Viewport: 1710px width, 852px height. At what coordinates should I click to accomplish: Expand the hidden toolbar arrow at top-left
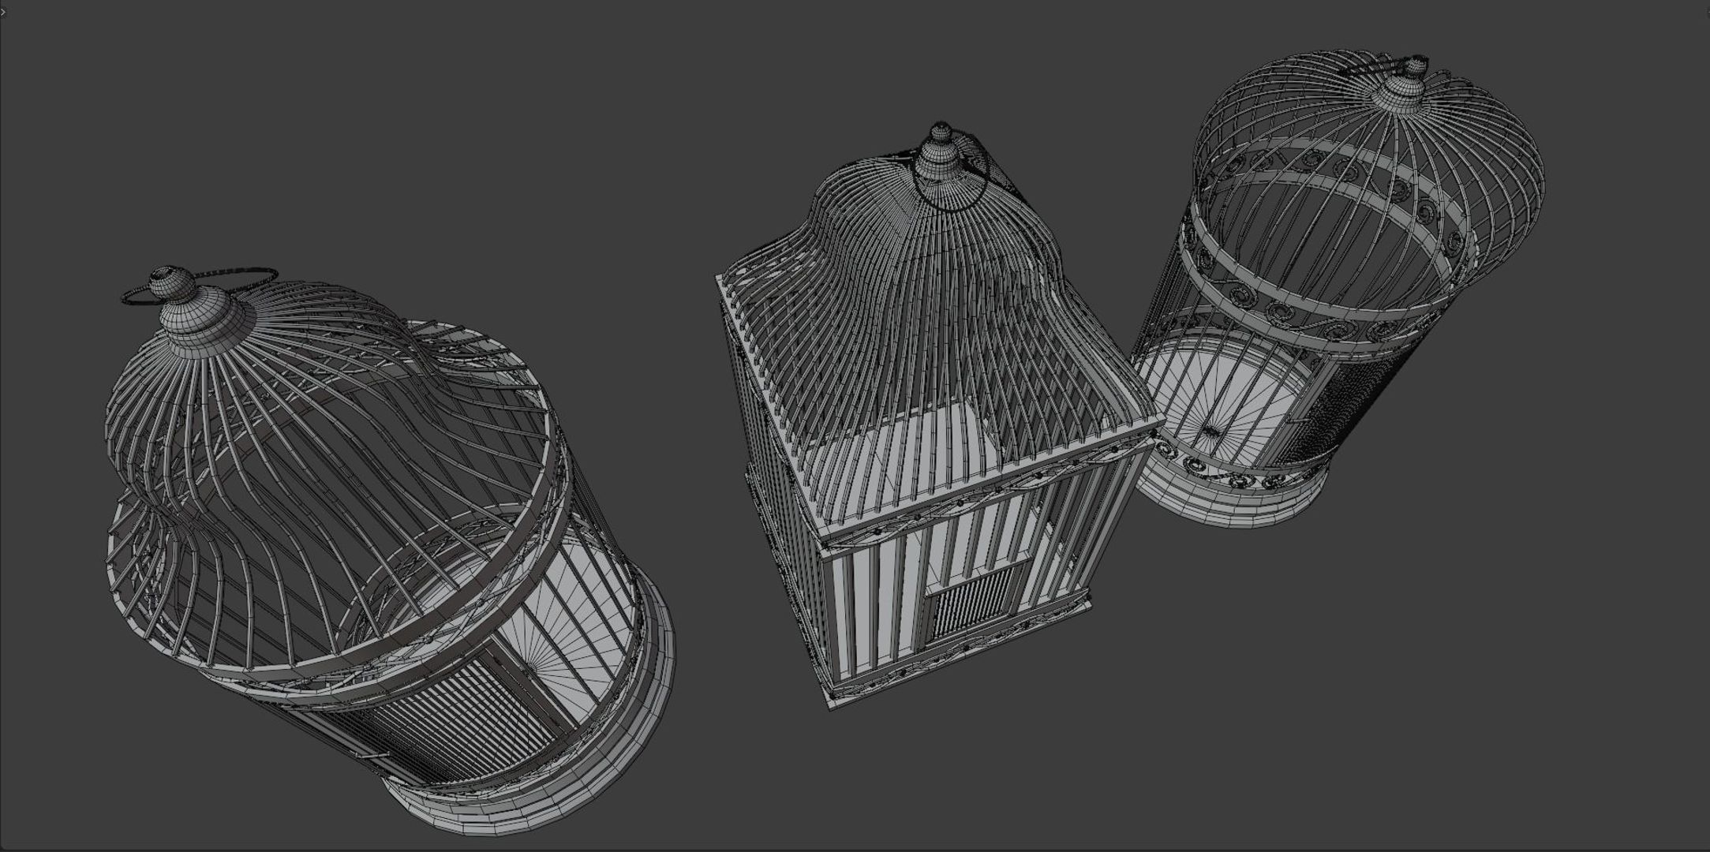click(3, 12)
